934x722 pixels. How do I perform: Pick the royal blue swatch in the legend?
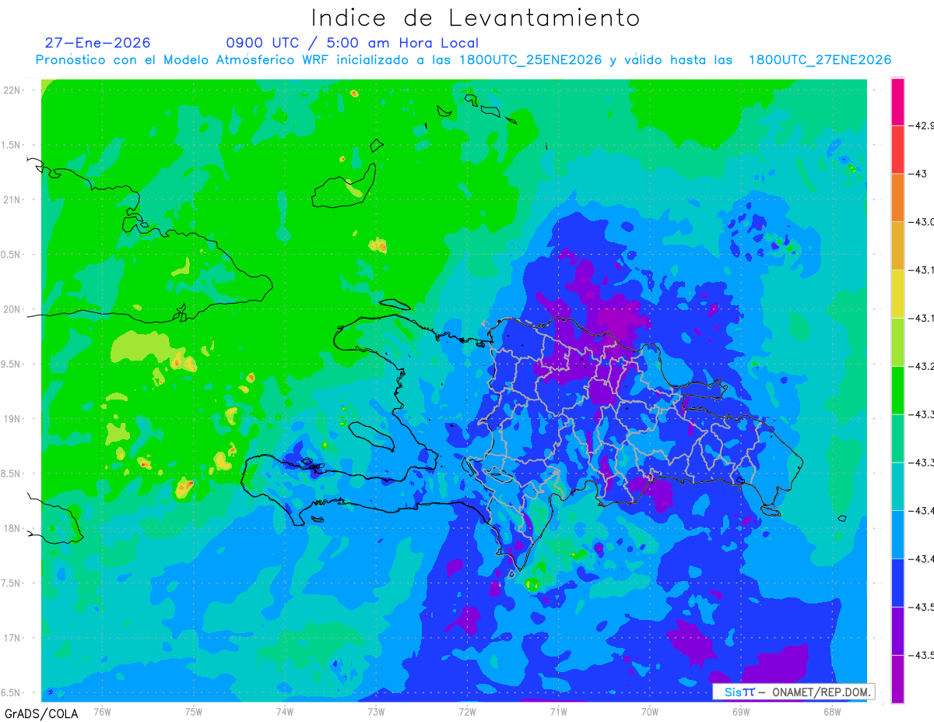(897, 583)
